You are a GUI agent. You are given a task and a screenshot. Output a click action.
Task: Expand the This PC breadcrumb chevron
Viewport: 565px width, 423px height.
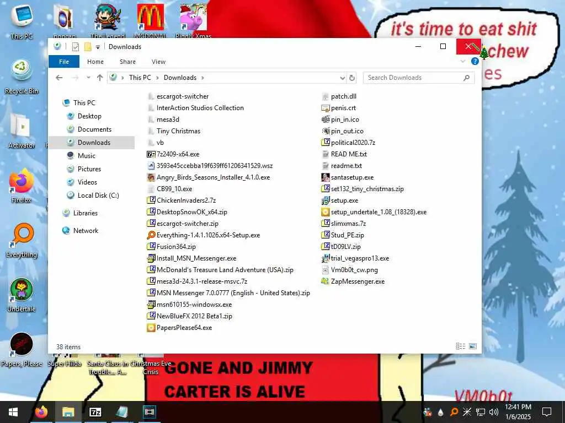(x=157, y=78)
